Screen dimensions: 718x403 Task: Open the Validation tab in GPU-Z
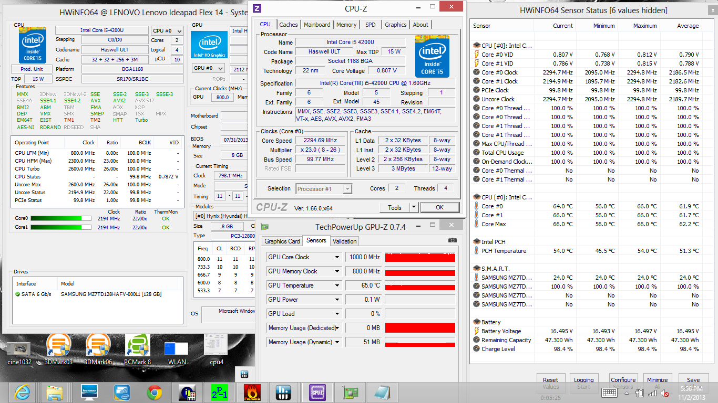[x=345, y=241]
